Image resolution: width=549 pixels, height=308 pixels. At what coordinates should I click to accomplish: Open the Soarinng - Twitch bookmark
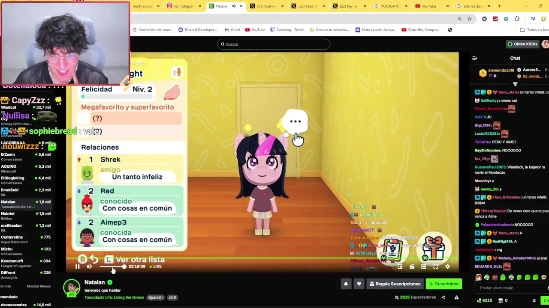[287, 30]
